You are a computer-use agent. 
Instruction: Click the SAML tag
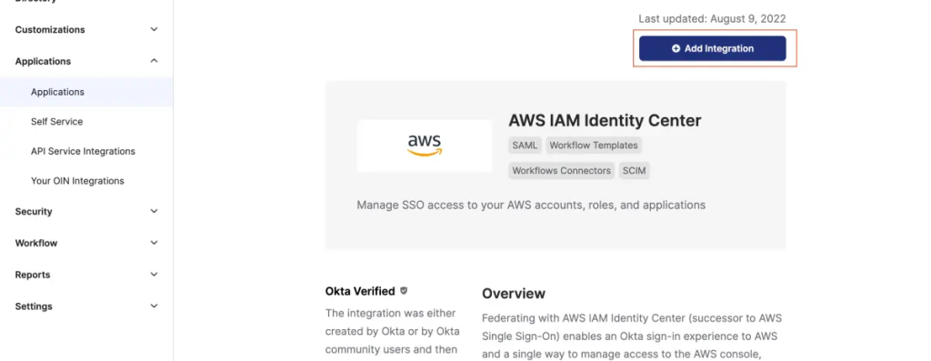(x=525, y=145)
